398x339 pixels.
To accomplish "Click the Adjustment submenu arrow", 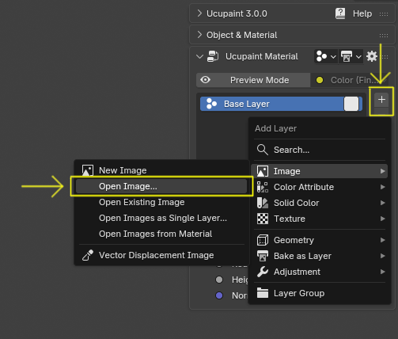I will pos(382,272).
